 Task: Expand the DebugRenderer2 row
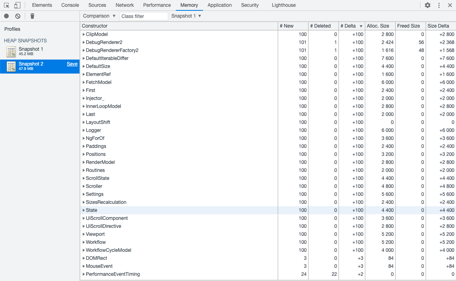tap(84, 42)
